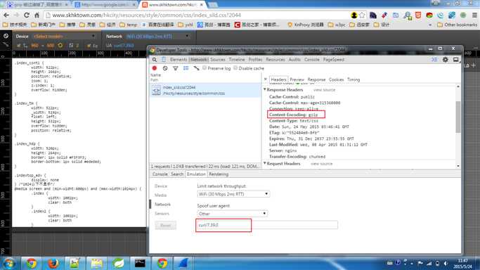Click view source next to Response Headers
This screenshot has height=270, width=480.
coord(324,90)
